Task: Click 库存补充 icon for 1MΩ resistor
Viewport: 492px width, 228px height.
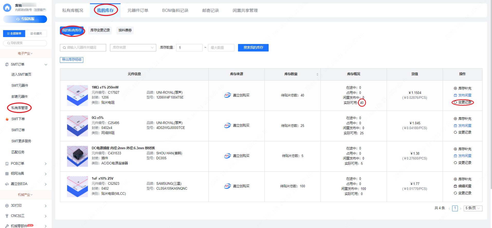Action: (x=455, y=88)
